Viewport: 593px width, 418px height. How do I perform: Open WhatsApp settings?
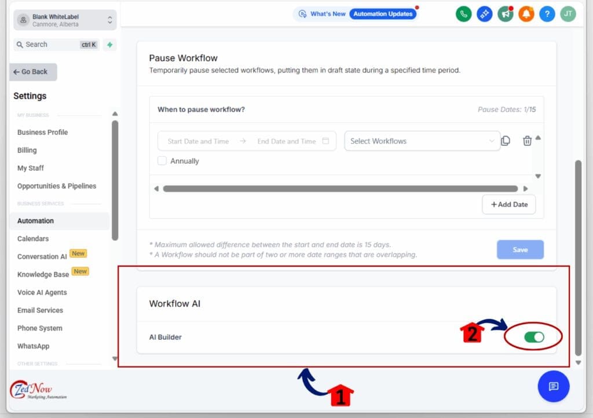click(33, 346)
